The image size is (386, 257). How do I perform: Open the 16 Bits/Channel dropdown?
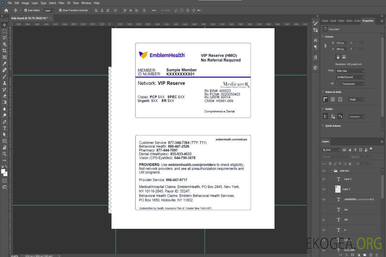click(350, 77)
